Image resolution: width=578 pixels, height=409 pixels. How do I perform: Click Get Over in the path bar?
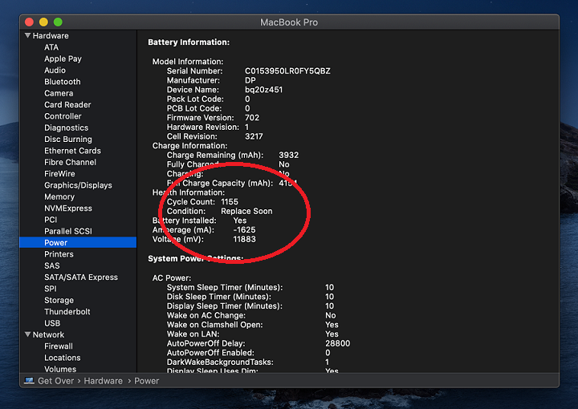(55, 381)
